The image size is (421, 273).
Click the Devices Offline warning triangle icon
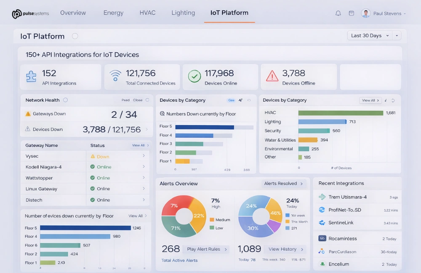272,76
